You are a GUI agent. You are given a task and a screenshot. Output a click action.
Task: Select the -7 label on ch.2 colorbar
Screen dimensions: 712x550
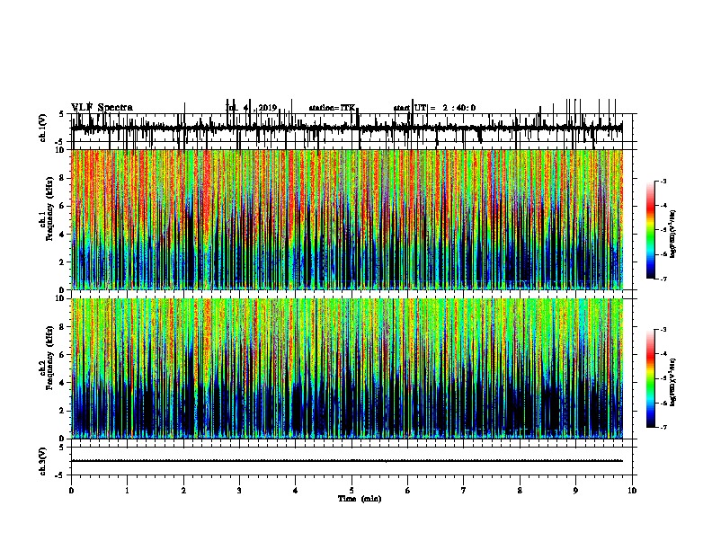[663, 427]
